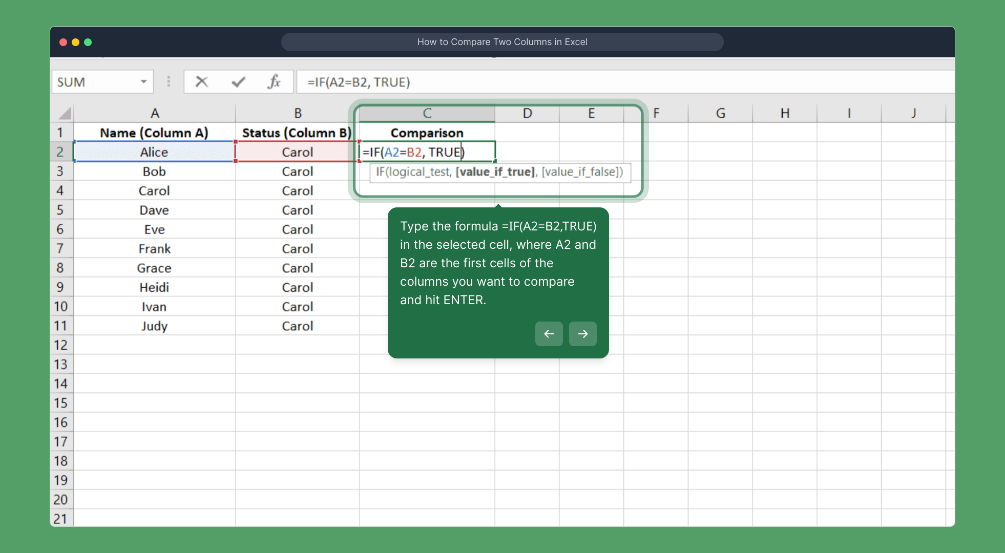Click the Cancel (X) icon beside formula bar

(x=202, y=82)
